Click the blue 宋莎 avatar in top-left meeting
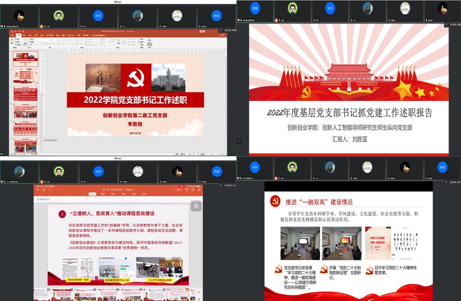The height and width of the screenshot is (301, 461). pos(97,16)
